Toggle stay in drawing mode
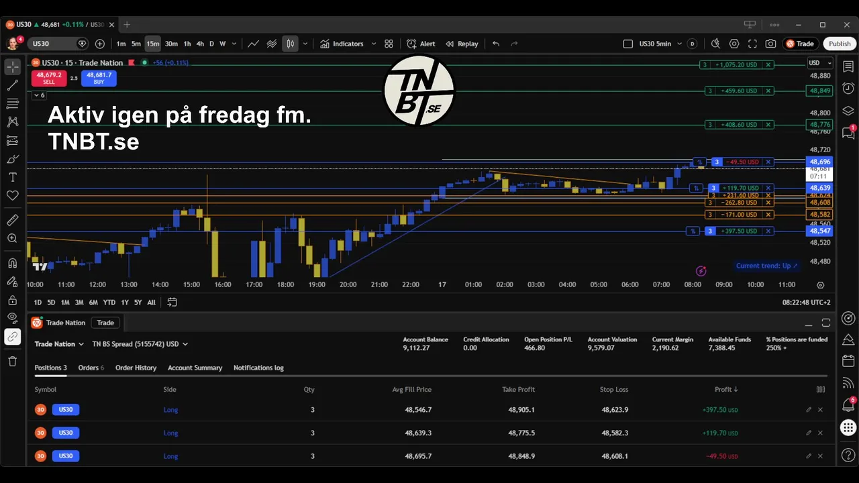Viewport: 859px width, 483px height. click(x=12, y=282)
